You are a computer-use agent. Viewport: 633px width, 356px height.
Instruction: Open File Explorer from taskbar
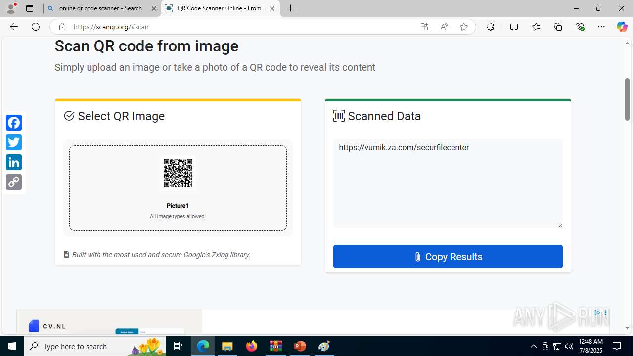[x=227, y=346]
